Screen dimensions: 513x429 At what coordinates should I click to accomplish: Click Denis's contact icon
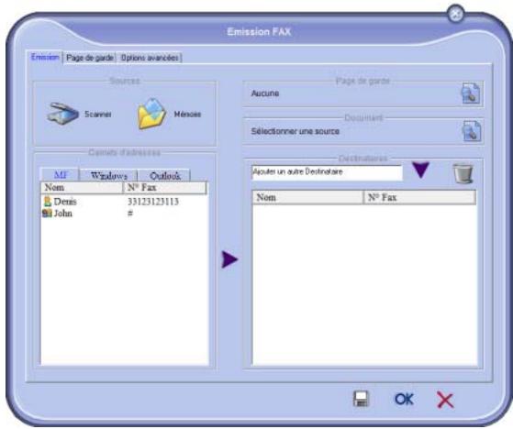pos(48,202)
